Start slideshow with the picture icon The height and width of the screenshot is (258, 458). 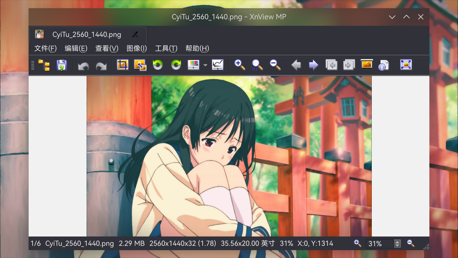[x=366, y=65]
